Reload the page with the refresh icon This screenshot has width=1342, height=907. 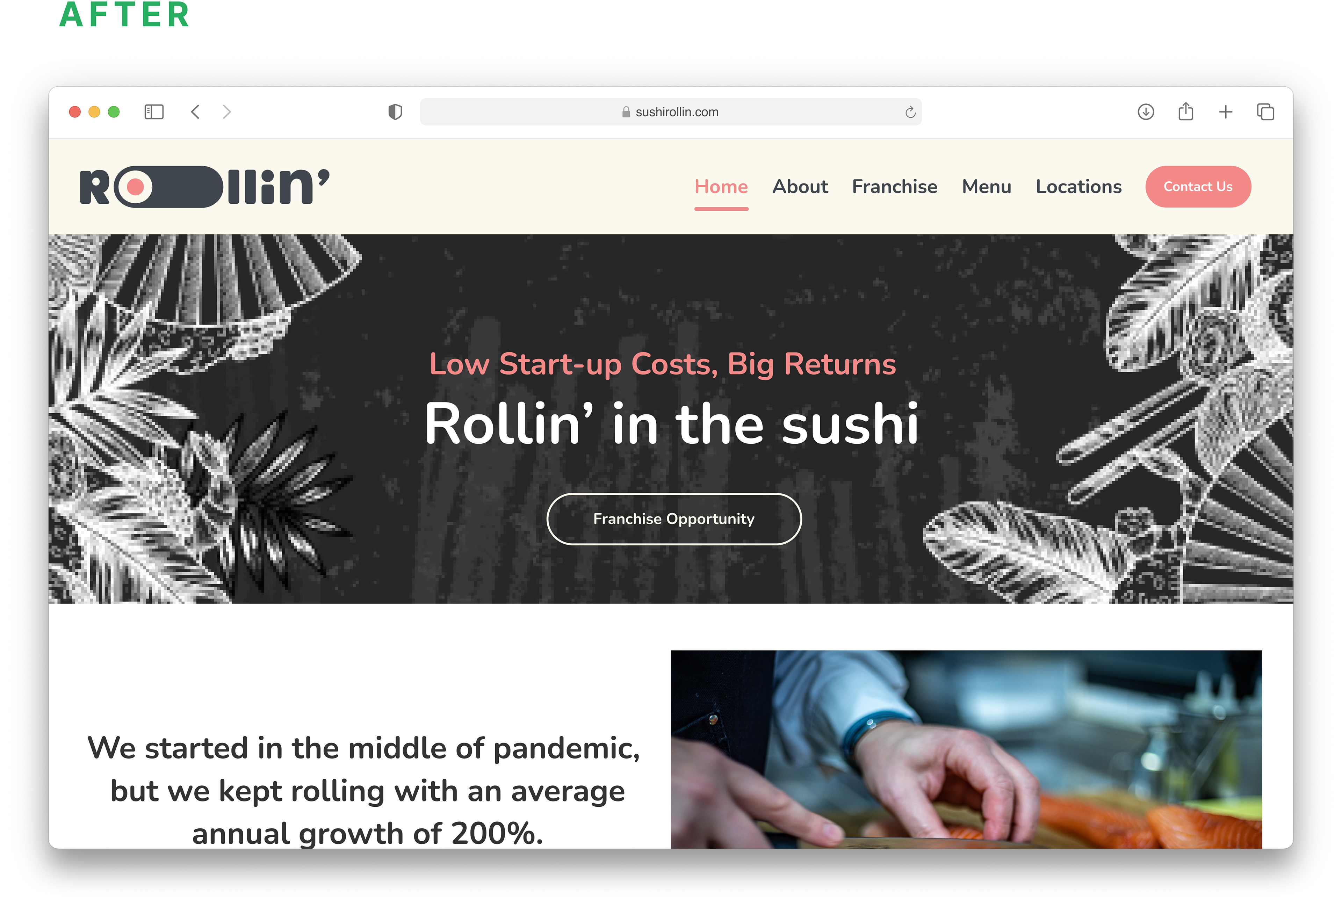point(910,112)
